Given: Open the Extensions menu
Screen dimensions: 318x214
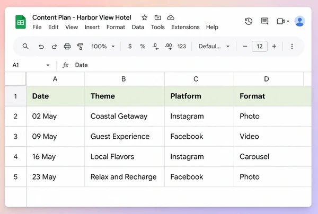Looking at the screenshot, I should tap(185, 27).
